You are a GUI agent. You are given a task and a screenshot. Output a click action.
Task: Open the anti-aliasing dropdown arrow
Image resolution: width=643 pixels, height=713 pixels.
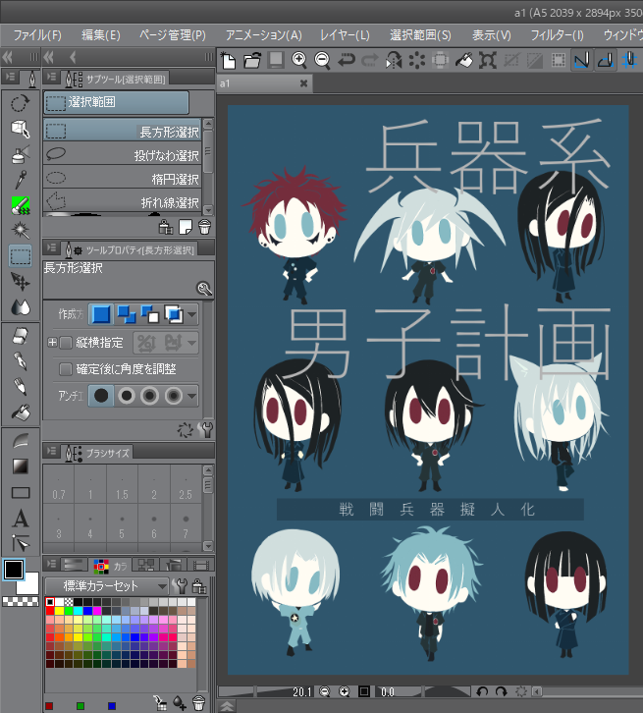[192, 396]
